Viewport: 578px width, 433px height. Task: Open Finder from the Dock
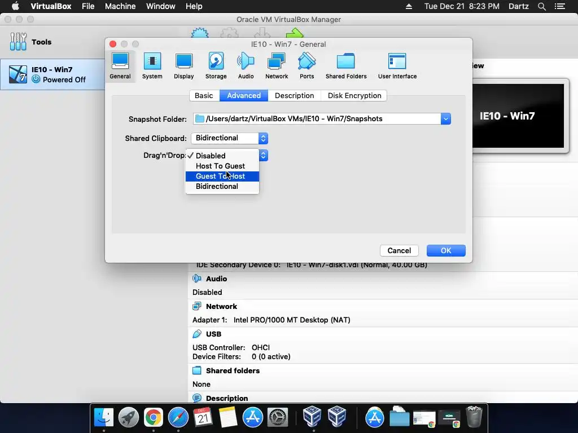click(x=104, y=417)
